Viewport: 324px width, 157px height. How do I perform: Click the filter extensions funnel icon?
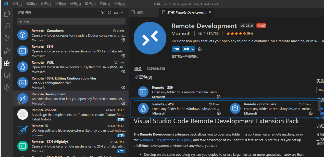[103, 12]
